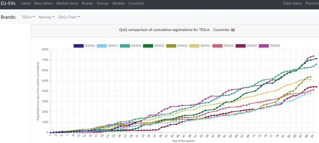This screenshot has height=143, width=319.
Task: Click the final 2024Q3 data point near 7100
Action: 316,59
